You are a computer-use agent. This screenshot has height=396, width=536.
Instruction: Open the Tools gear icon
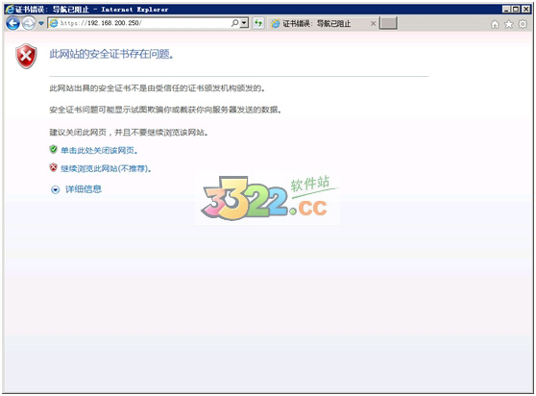click(x=523, y=24)
